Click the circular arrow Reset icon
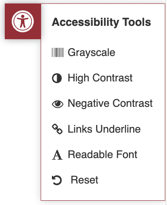This screenshot has width=167, height=205. (x=57, y=180)
